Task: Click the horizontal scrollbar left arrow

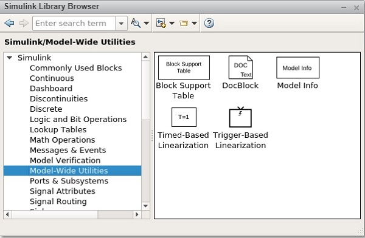Action: [x=8, y=214]
